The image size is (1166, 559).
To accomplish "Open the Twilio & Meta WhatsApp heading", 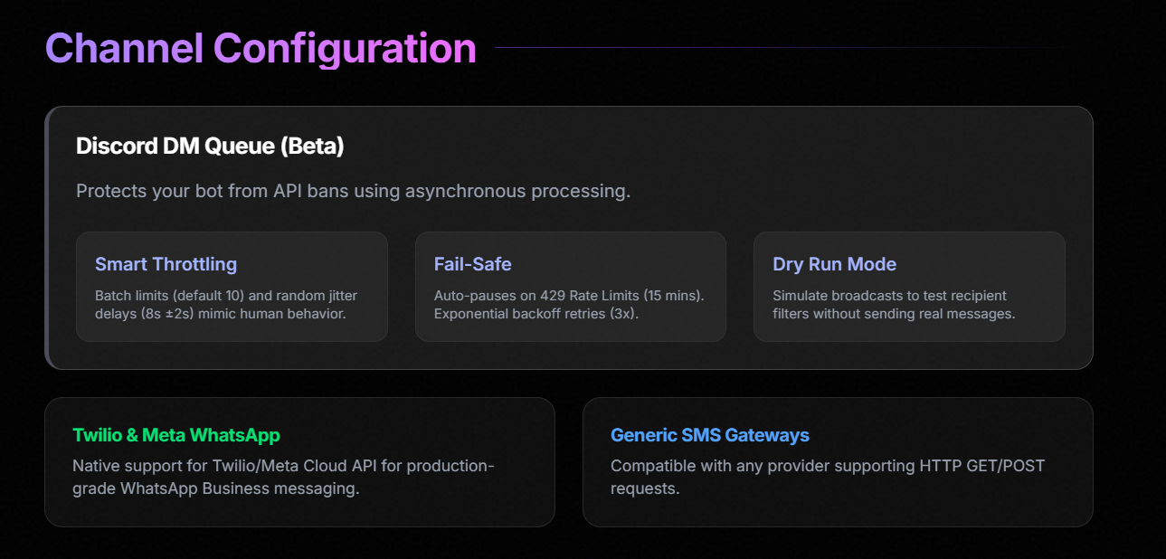I will (x=176, y=435).
